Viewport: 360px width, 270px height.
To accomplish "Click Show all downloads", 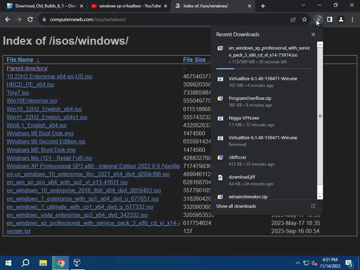I will (x=236, y=206).
